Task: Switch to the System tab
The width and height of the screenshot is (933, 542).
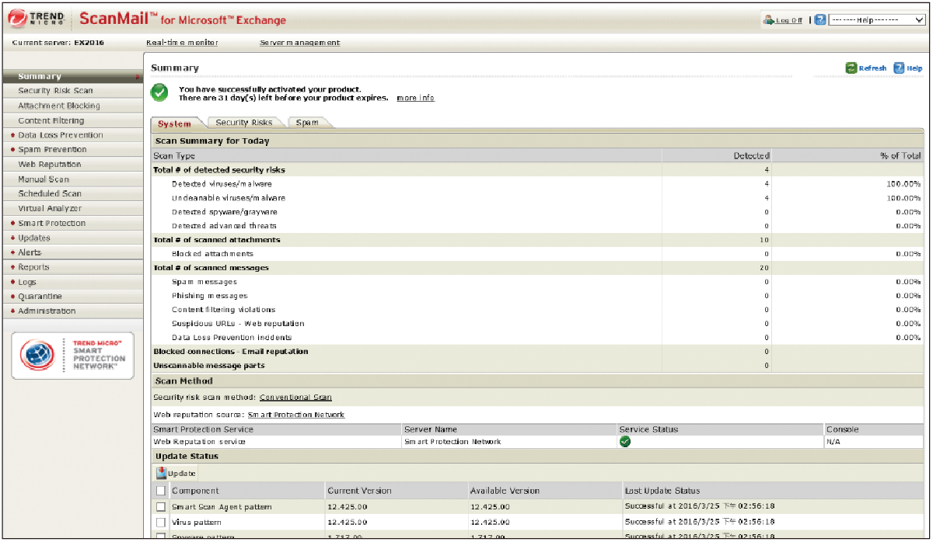Action: [174, 123]
